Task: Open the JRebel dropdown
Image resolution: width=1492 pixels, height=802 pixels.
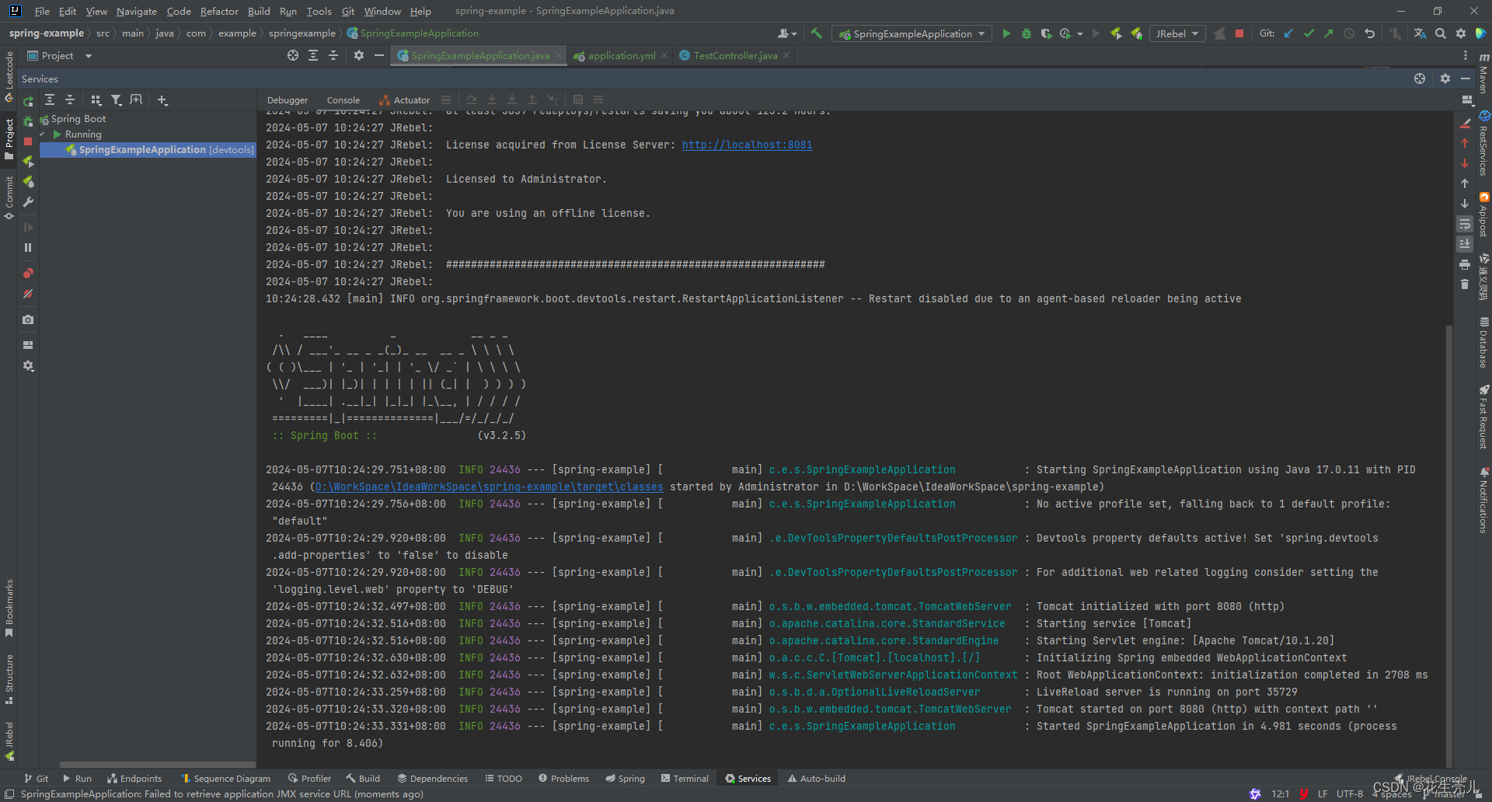Action: coord(1177,33)
